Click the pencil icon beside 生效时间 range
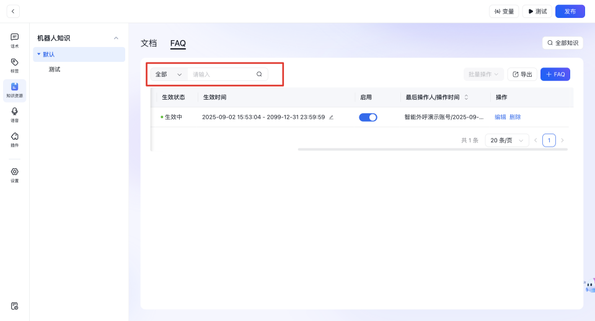Viewport: 595px width, 321px height. (331, 117)
